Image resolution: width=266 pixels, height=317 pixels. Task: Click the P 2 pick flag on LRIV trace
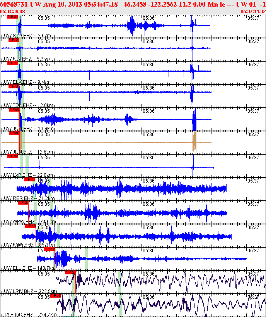pyautogui.click(x=70, y=272)
